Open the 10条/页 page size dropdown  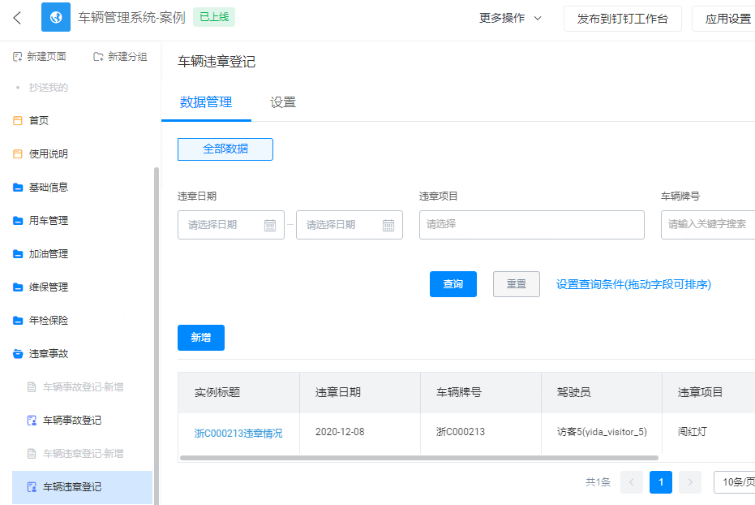pos(734,482)
